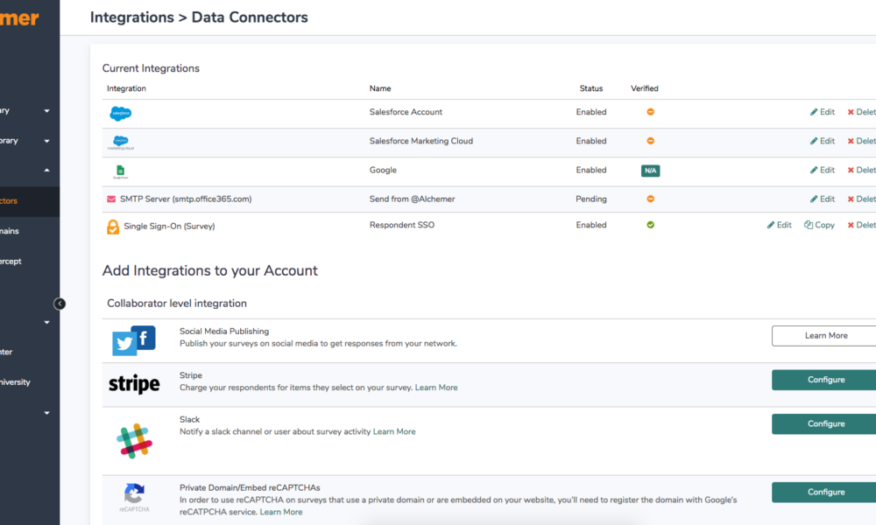
Task: Expand the sidebar dropdown arrow above 'ter'
Action: (x=47, y=323)
